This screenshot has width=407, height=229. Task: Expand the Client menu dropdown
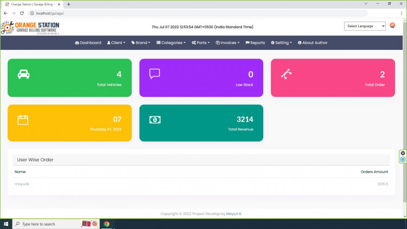(x=116, y=42)
